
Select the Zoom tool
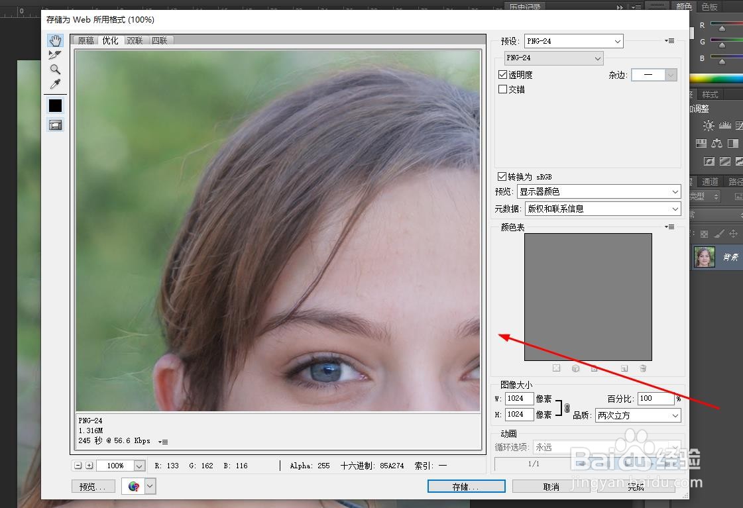point(55,70)
